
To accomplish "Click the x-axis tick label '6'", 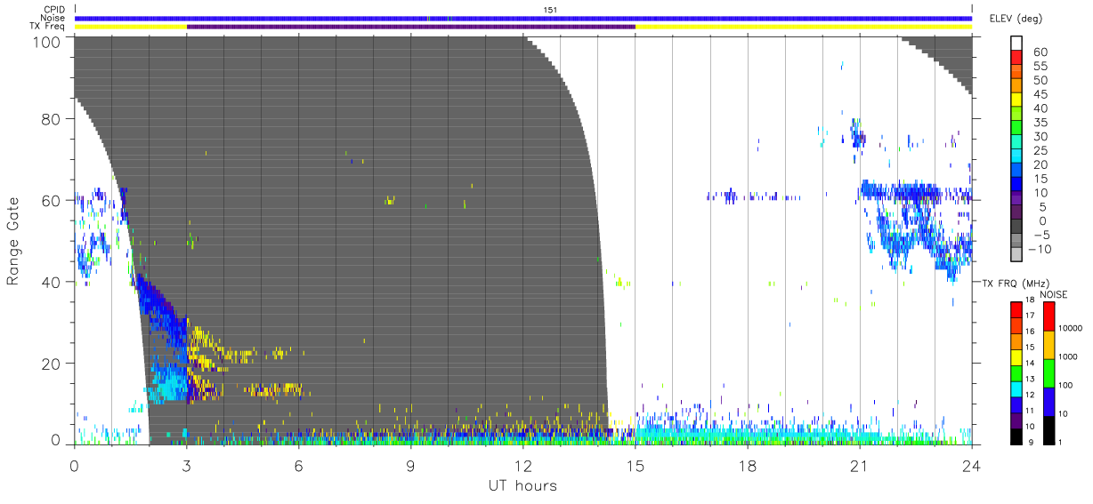I will 298,465.
